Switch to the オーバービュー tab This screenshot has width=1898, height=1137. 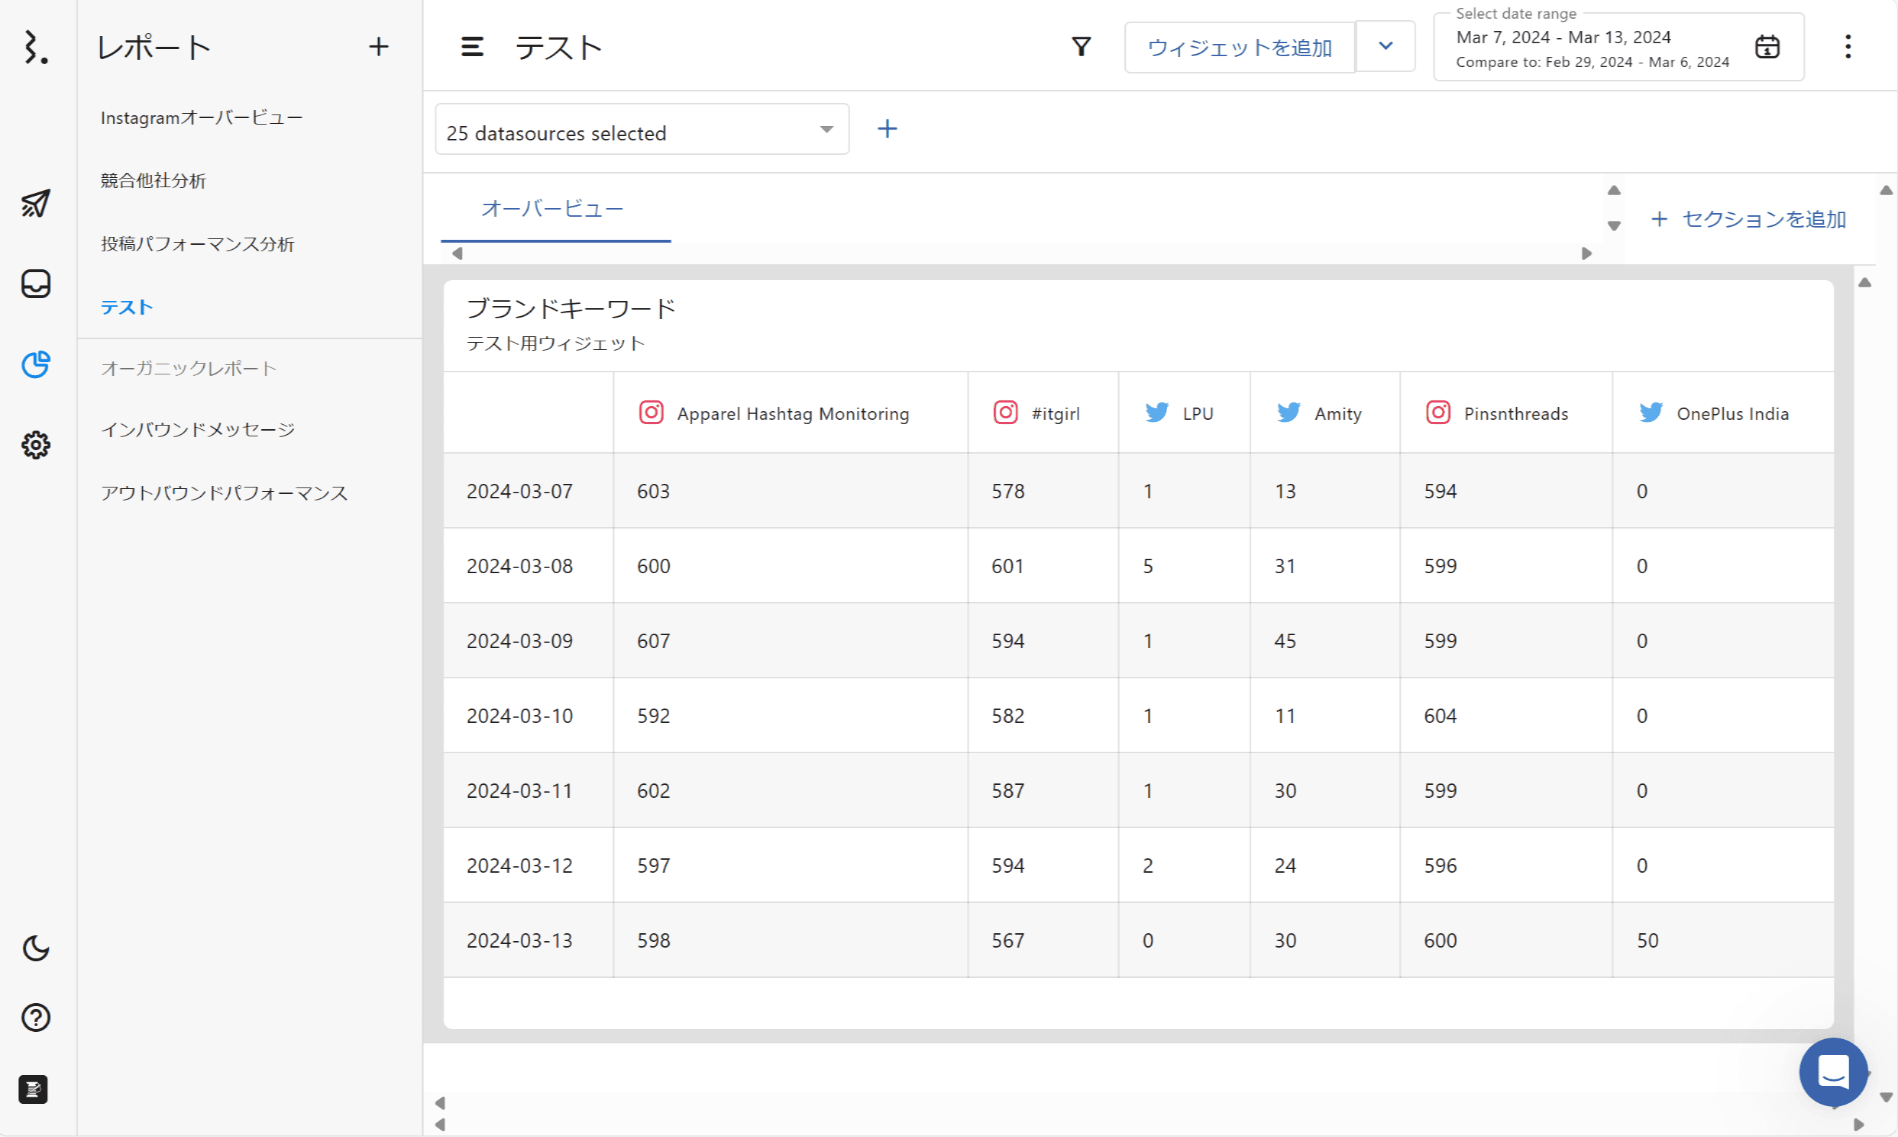tap(552, 208)
